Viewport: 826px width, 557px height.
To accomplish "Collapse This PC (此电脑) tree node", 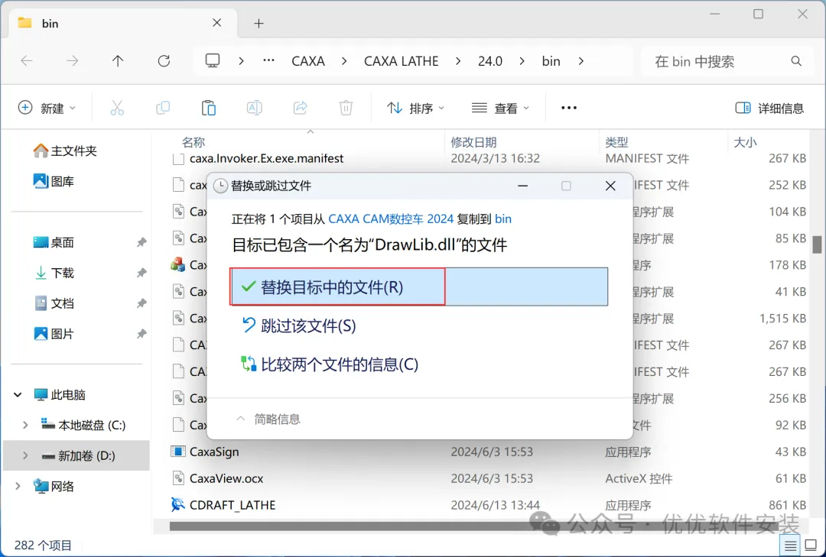I will pyautogui.click(x=18, y=395).
